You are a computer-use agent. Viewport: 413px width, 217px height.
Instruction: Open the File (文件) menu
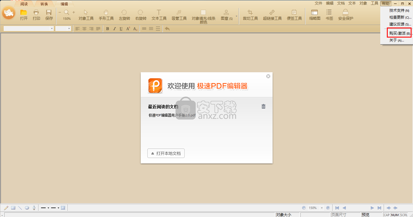pos(319,3)
